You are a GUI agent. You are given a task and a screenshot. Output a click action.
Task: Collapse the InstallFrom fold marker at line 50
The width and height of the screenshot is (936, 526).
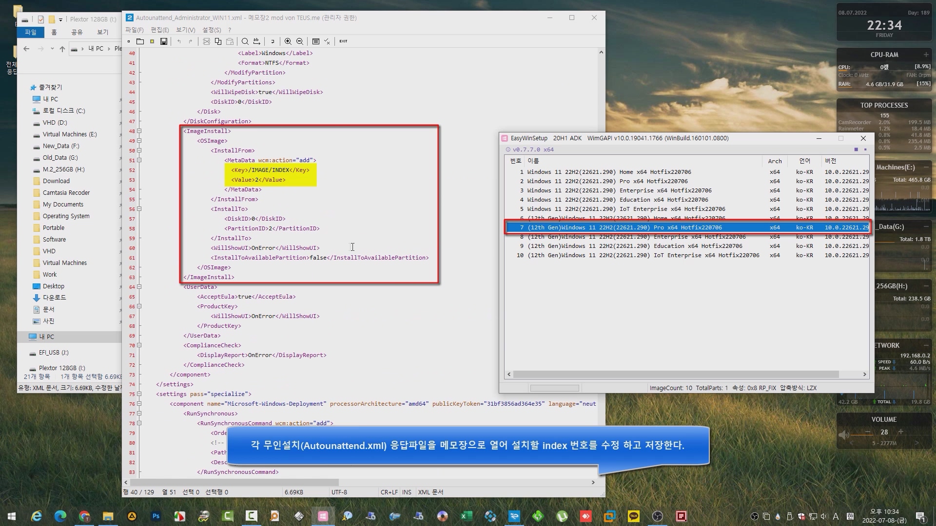point(139,150)
